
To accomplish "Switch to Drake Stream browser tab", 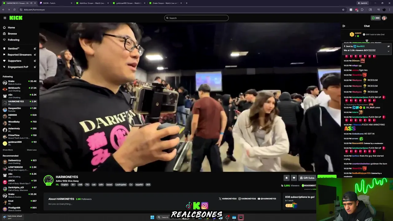I will click(x=165, y=3).
